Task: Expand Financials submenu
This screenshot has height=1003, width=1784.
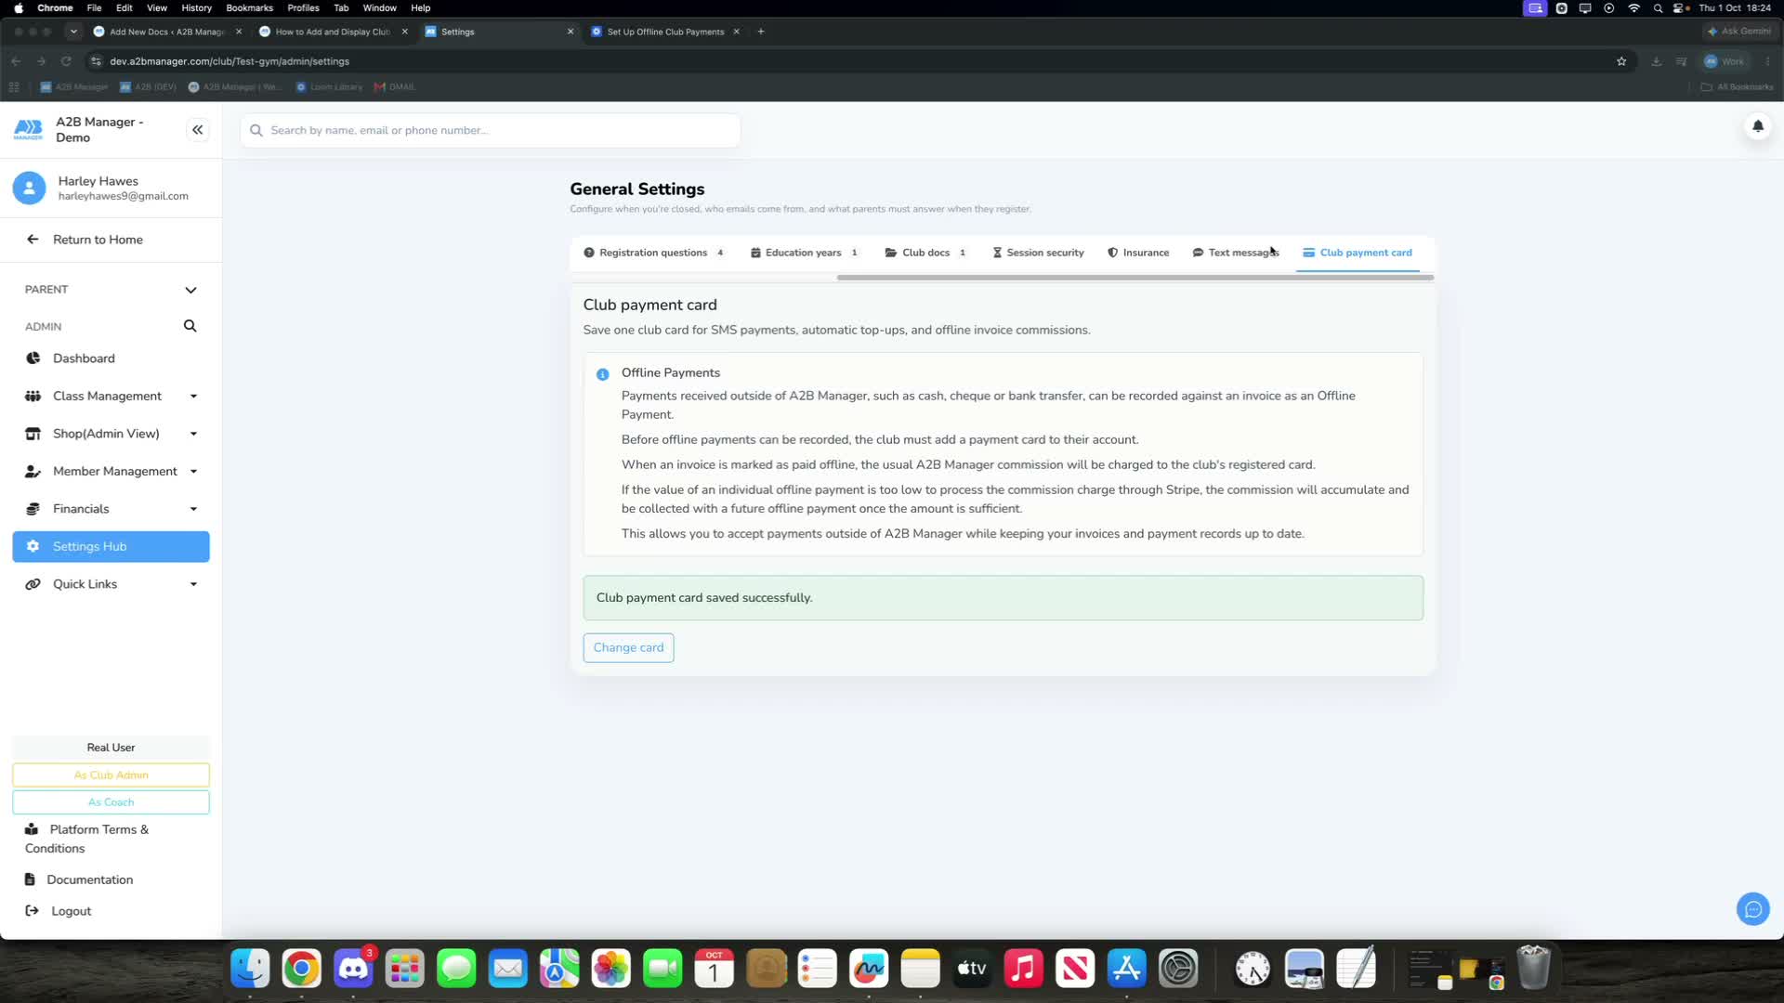Action: (193, 509)
